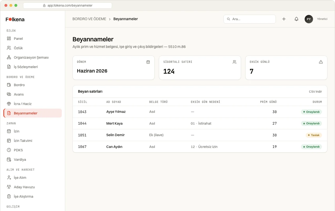Click in the Ara search field
This screenshot has width=335, height=211.
[x=250, y=19]
